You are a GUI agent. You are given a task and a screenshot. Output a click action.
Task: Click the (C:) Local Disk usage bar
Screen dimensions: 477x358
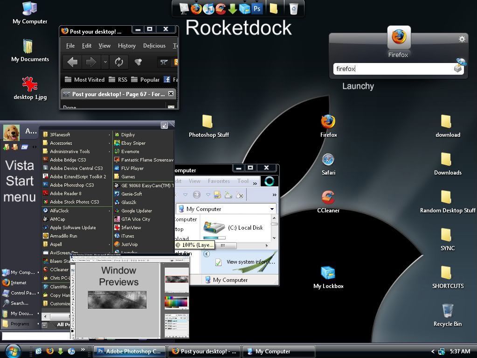coord(214,238)
